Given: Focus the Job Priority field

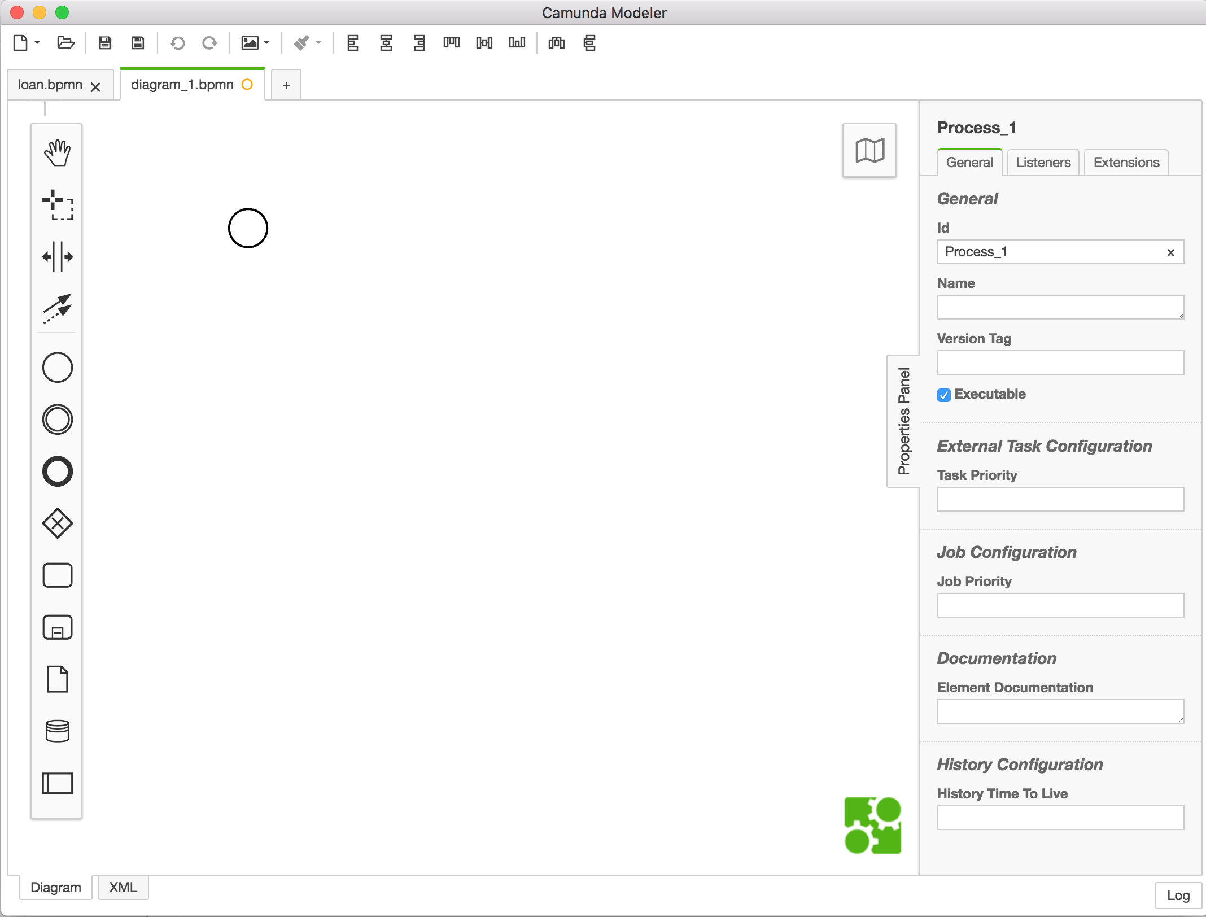Looking at the screenshot, I should [1060, 605].
